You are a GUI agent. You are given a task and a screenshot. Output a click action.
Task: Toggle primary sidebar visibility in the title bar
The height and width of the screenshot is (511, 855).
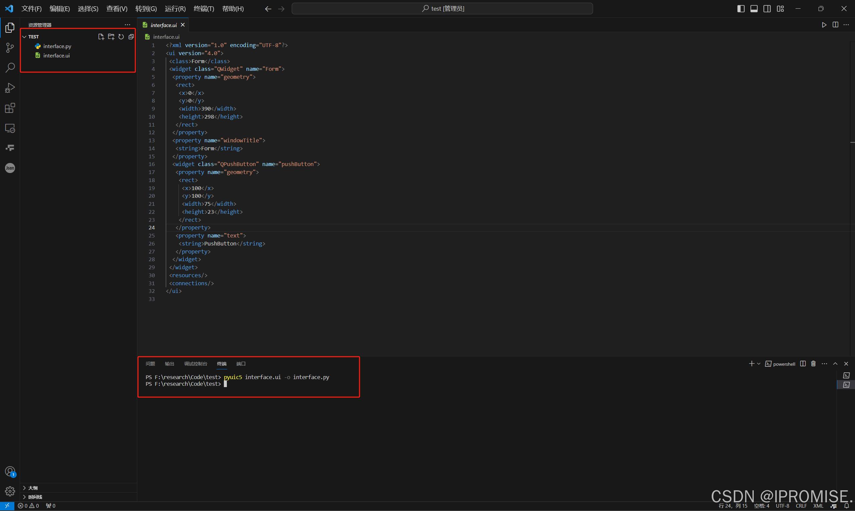741,9
